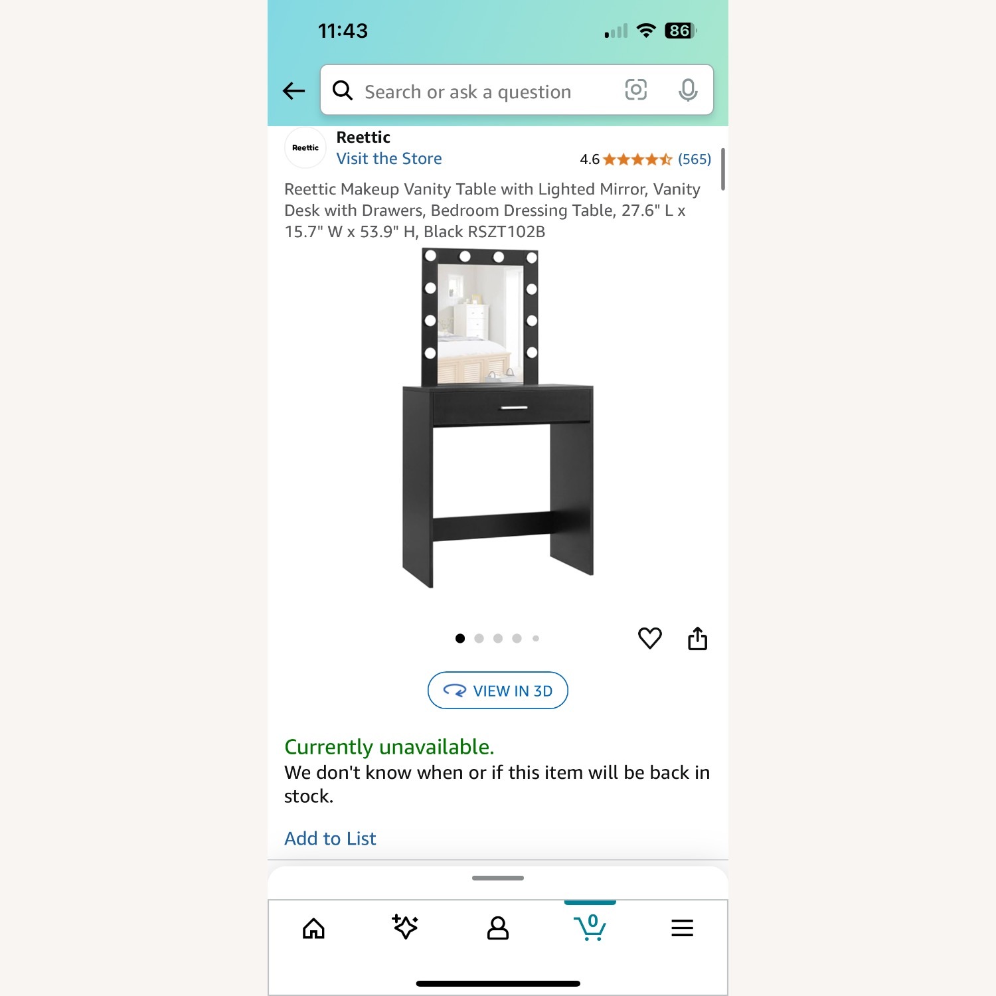The width and height of the screenshot is (996, 996).
Task: Click Add to List link
Action: pos(330,839)
